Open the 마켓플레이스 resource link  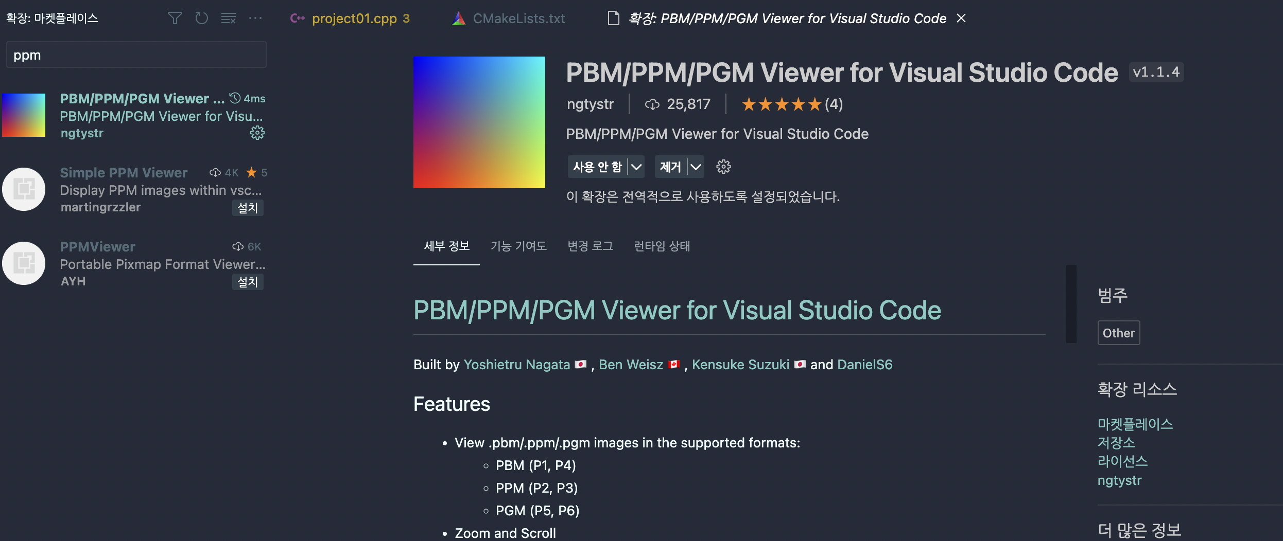click(1135, 424)
